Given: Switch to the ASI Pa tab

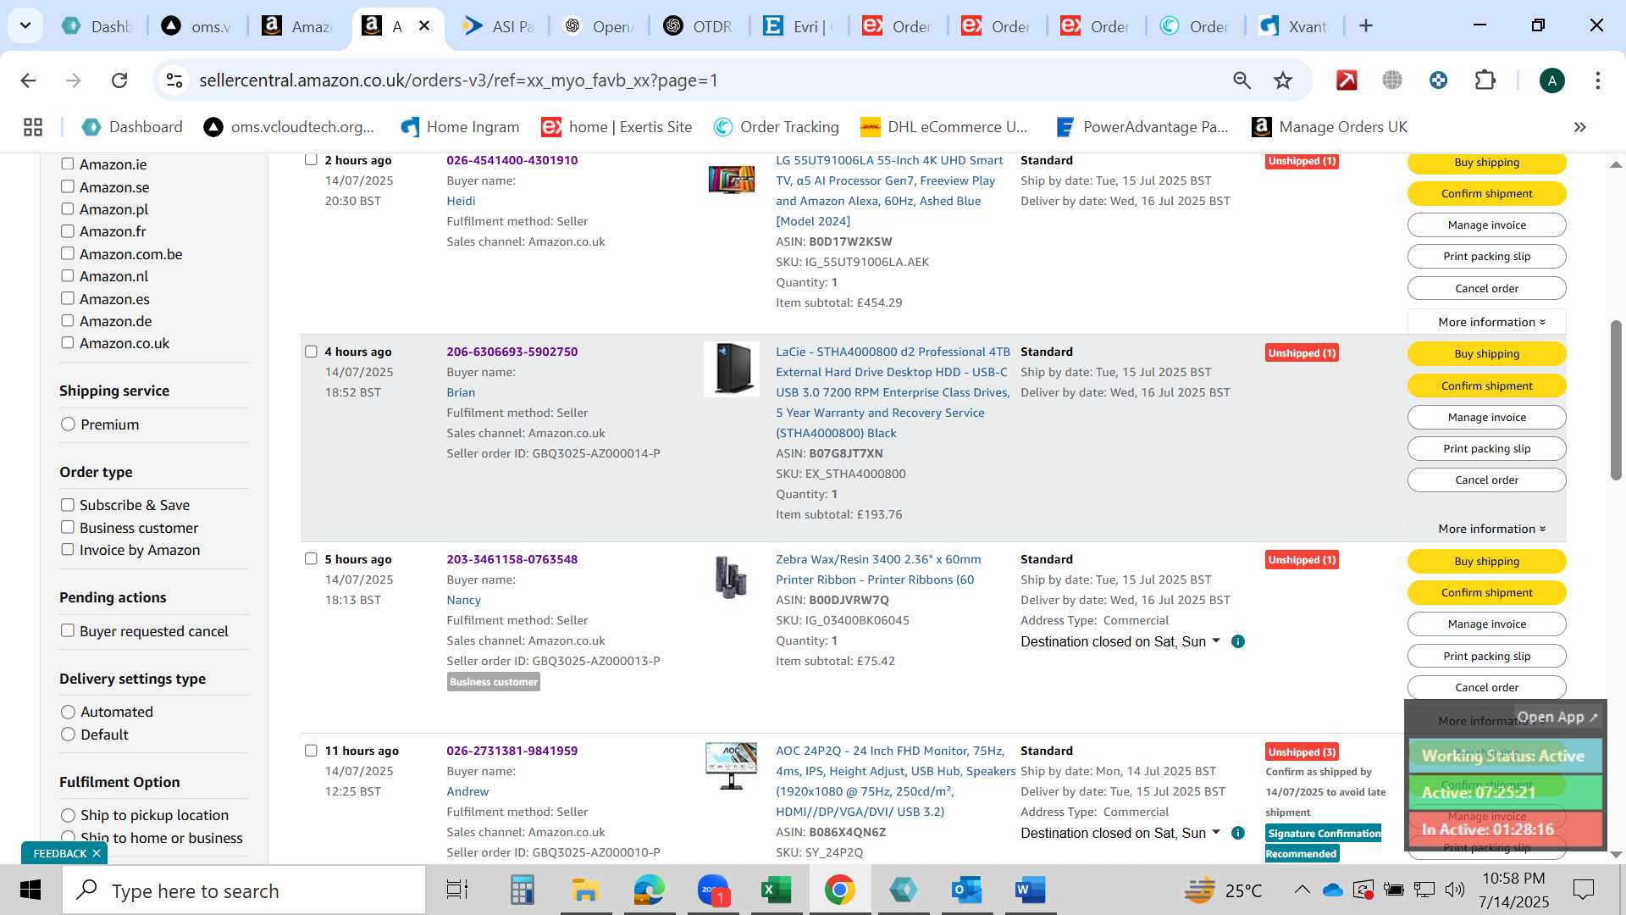Looking at the screenshot, I should click(498, 26).
